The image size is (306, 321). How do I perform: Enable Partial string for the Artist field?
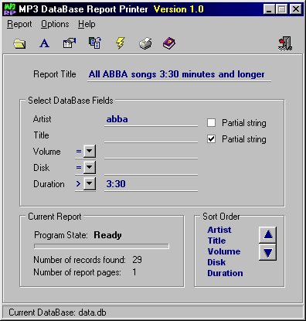point(211,123)
